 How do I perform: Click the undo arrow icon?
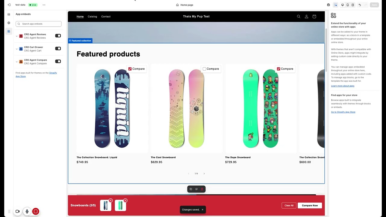tap(360, 5)
